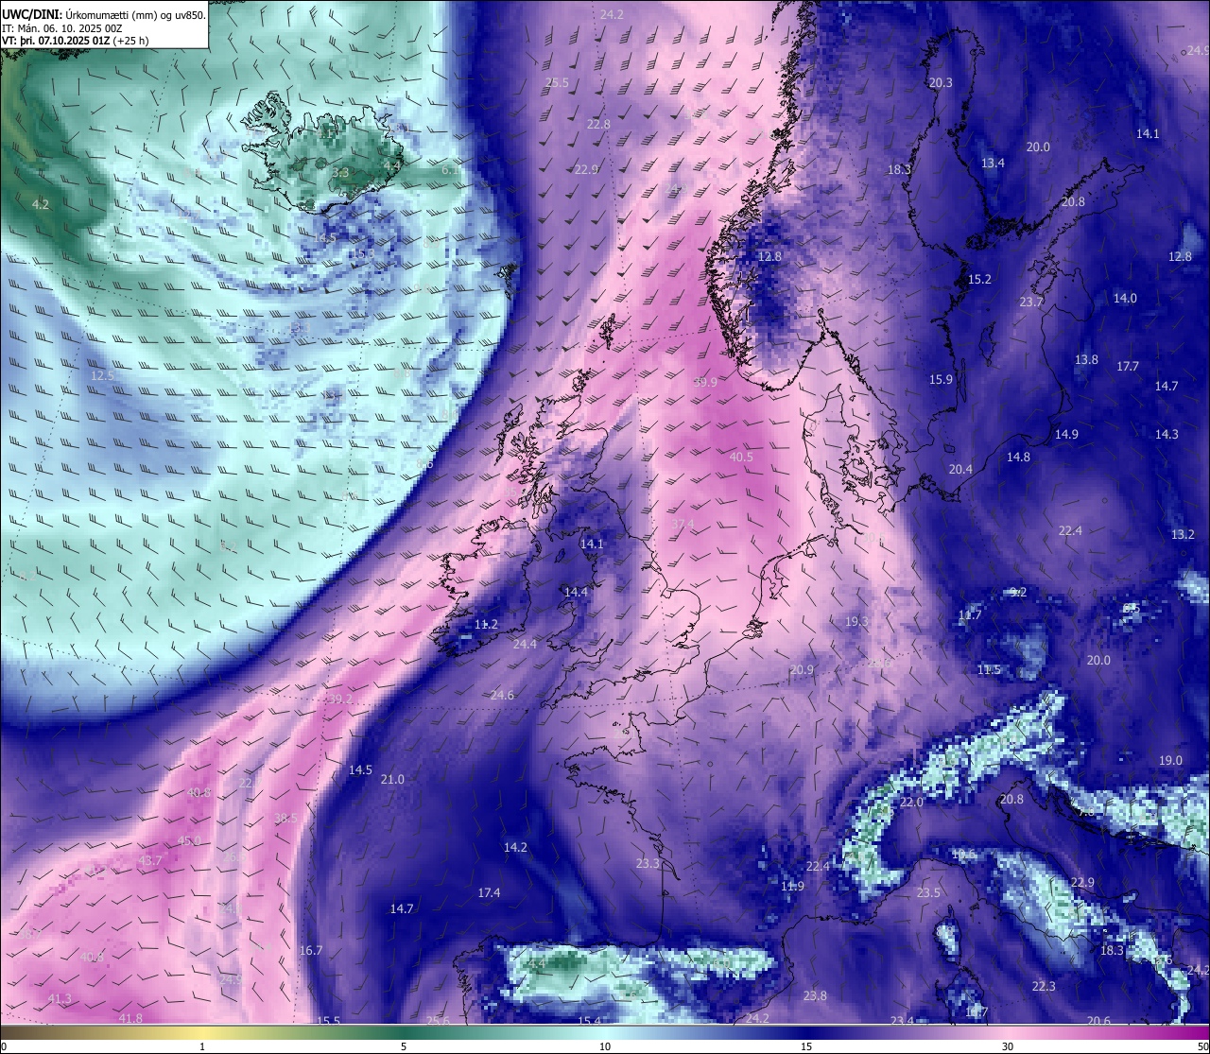Click the 25.5 value at the top
This screenshot has height=1054, width=1210.
click(558, 82)
